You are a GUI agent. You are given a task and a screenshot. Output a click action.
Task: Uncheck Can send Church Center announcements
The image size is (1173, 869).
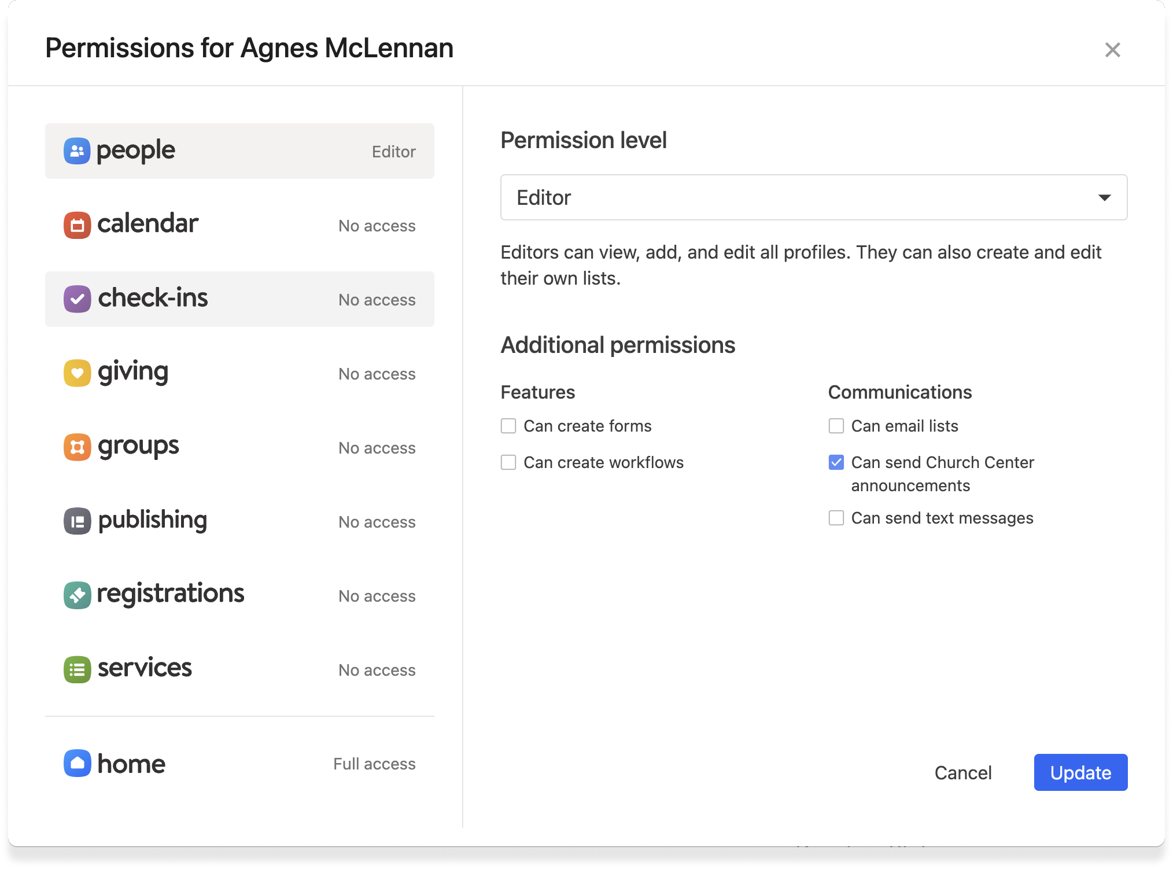coord(836,463)
